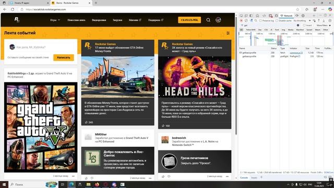The image size is (334, 188).
Task: Open the MMOther profile link
Action: [101, 135]
